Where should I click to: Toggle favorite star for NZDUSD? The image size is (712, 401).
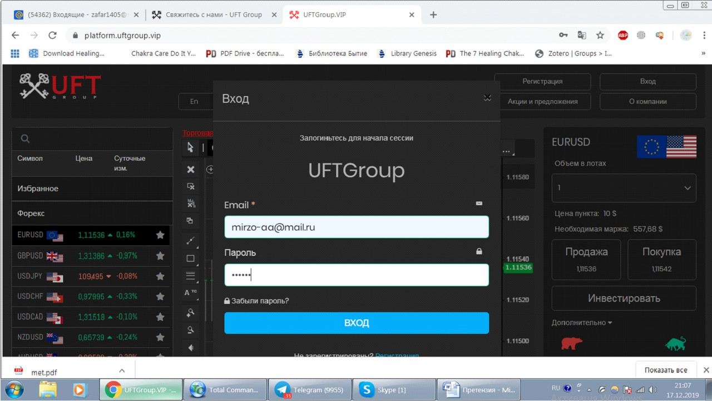(160, 337)
